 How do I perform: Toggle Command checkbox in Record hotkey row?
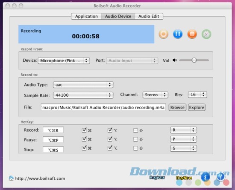[x=84, y=130]
